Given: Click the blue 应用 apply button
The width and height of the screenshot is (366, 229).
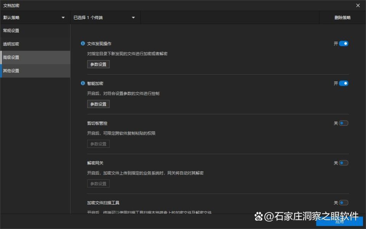Looking at the screenshot, I should 339,221.
